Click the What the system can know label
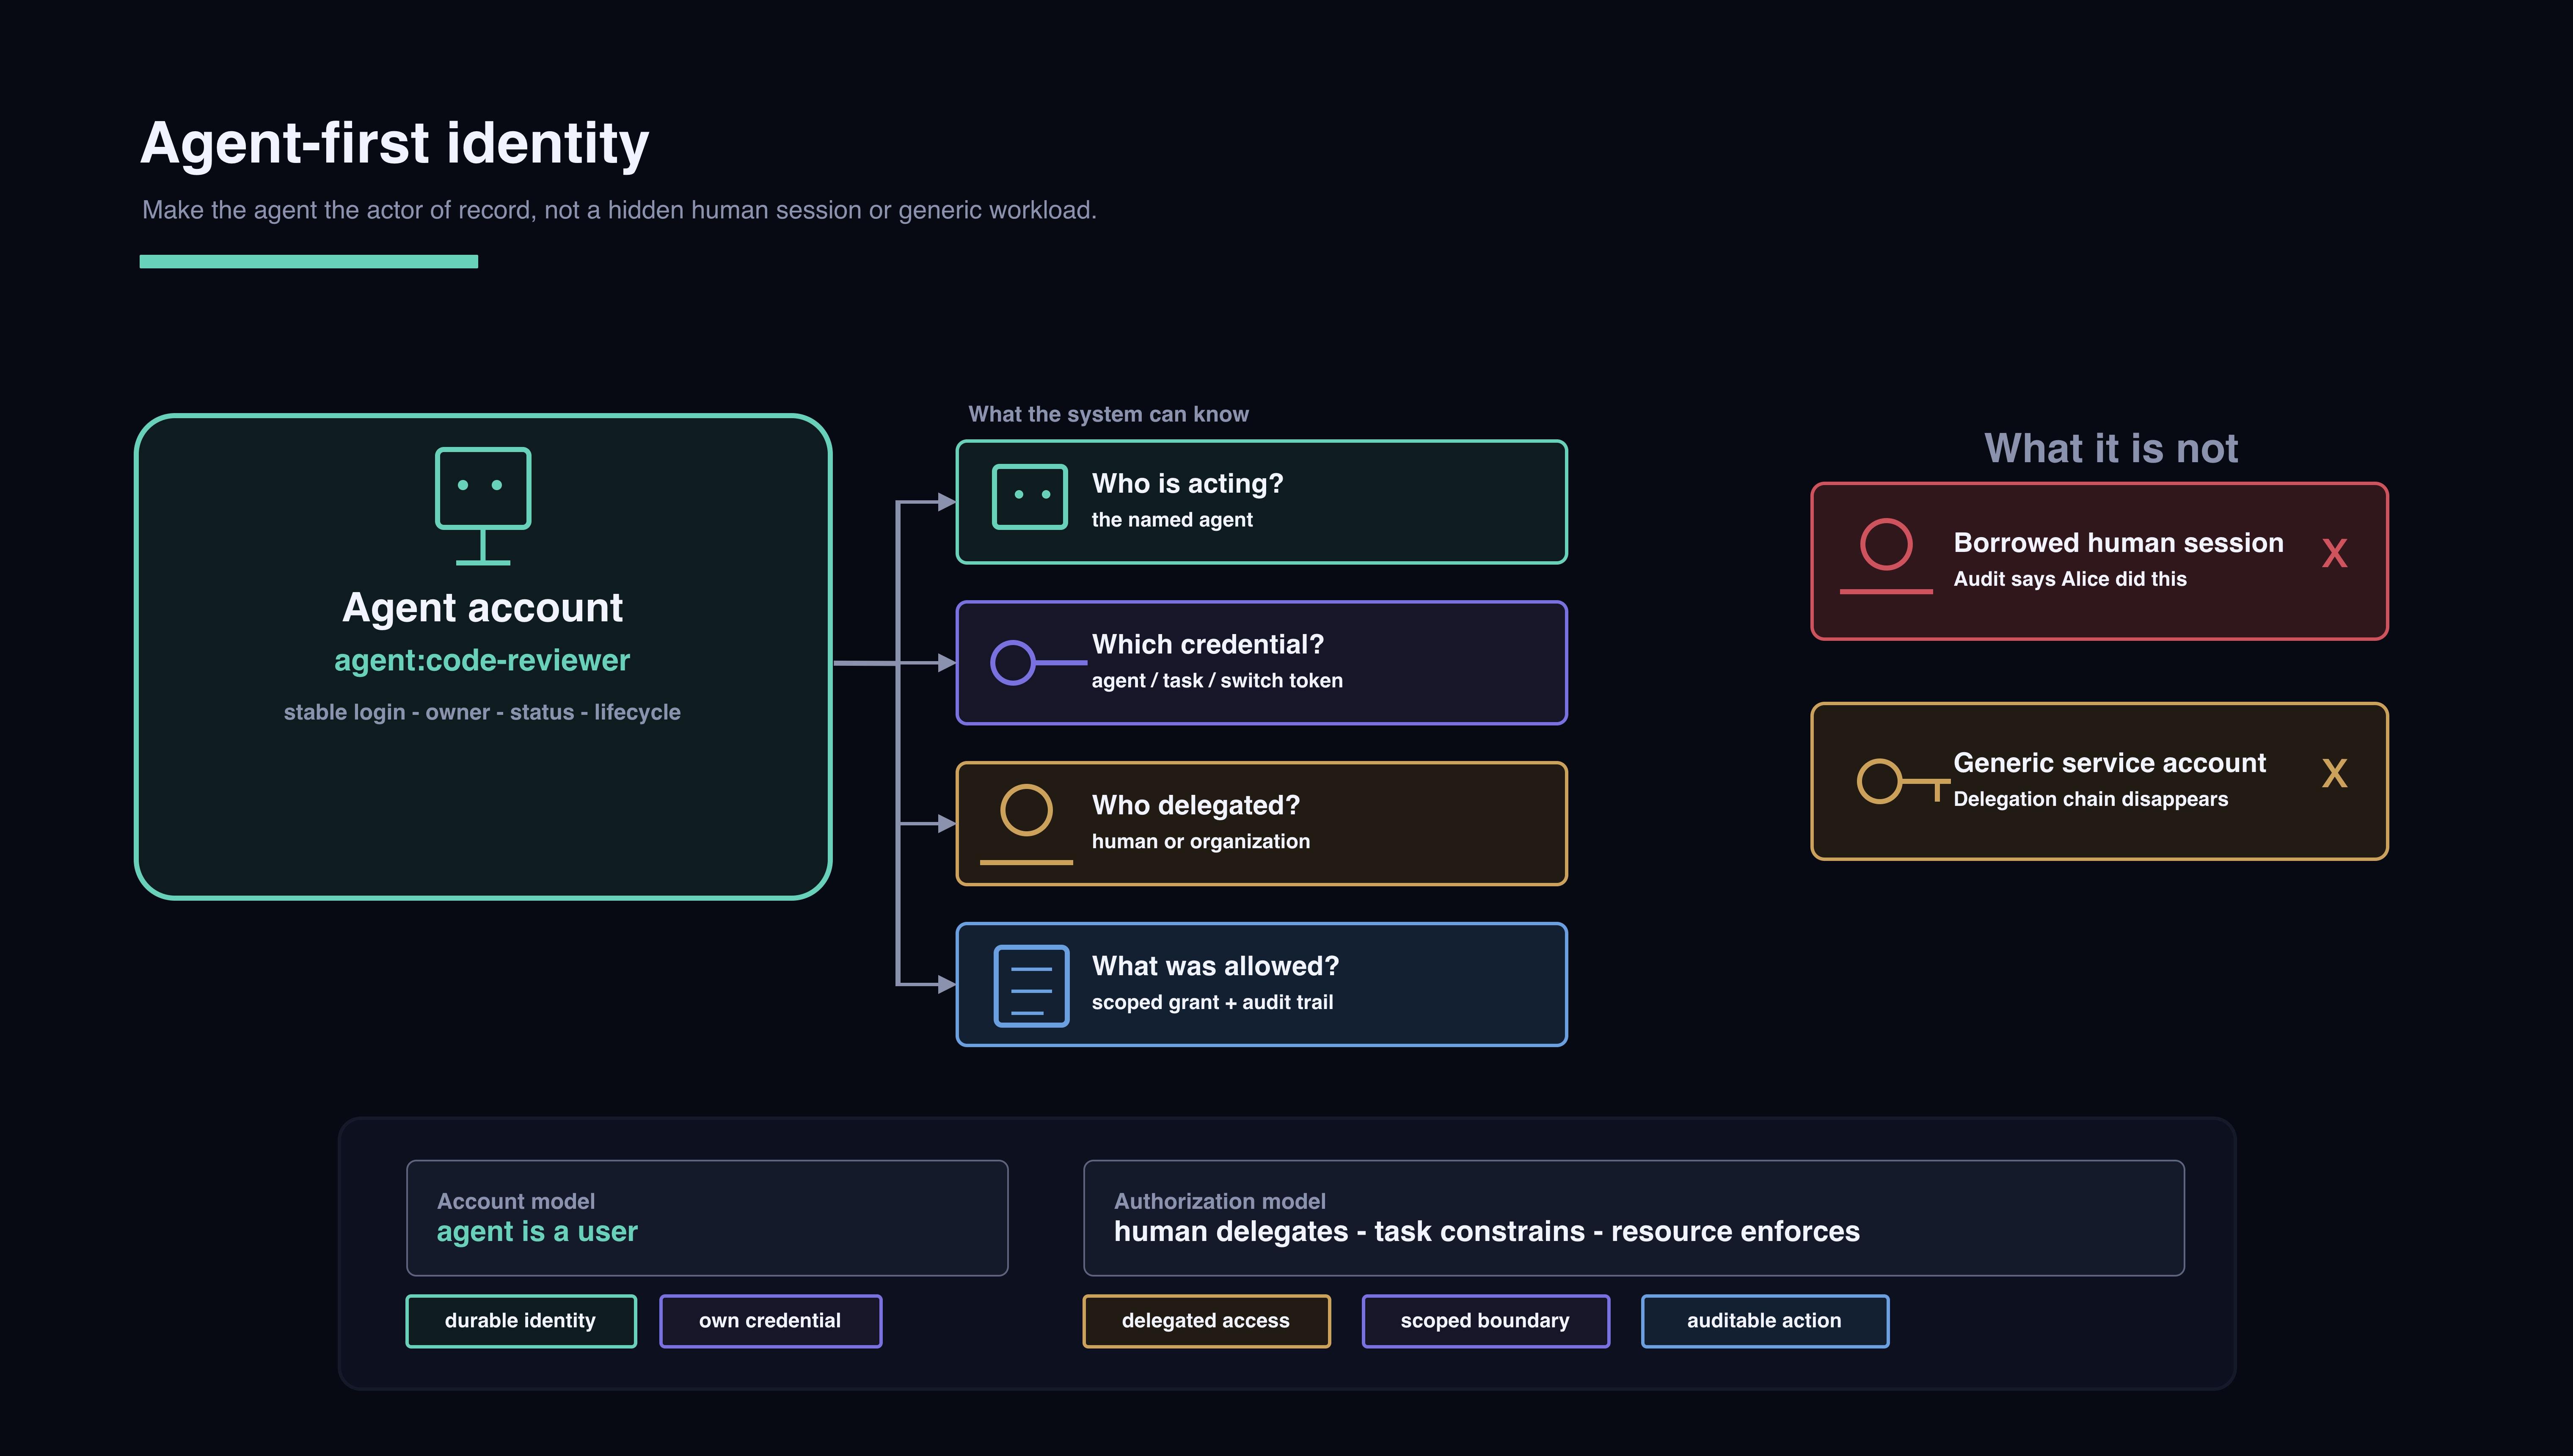 1109,414
